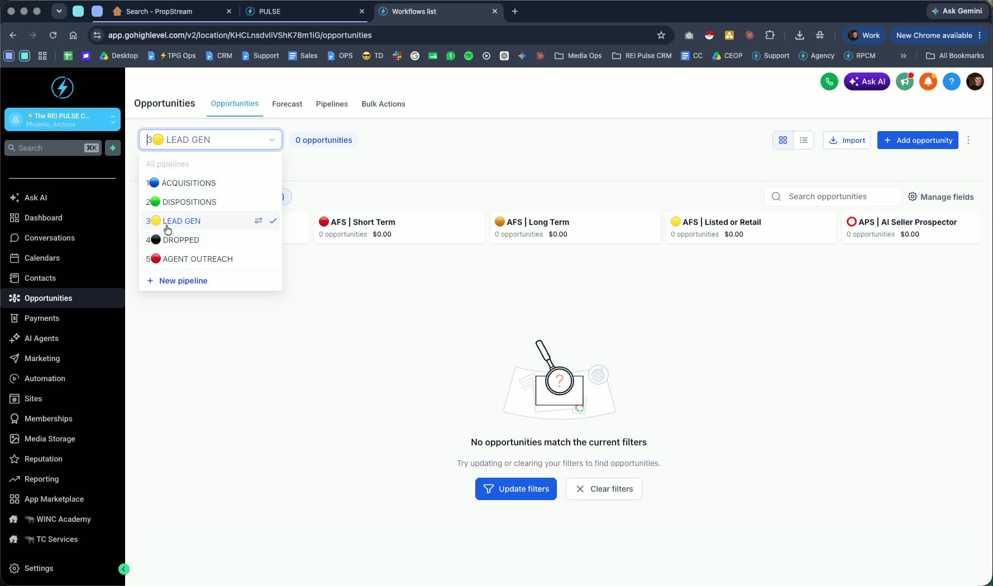Open a new browser tab
Image resolution: width=993 pixels, height=586 pixels.
tap(515, 11)
